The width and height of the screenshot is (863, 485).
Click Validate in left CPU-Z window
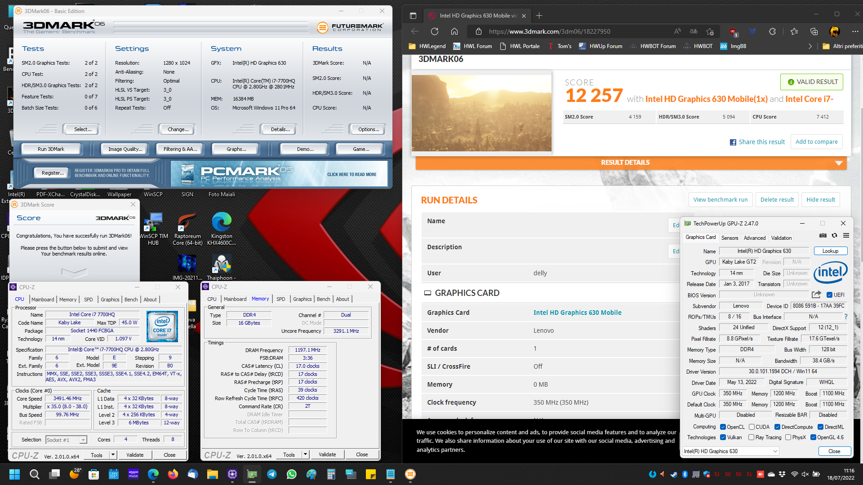point(135,455)
